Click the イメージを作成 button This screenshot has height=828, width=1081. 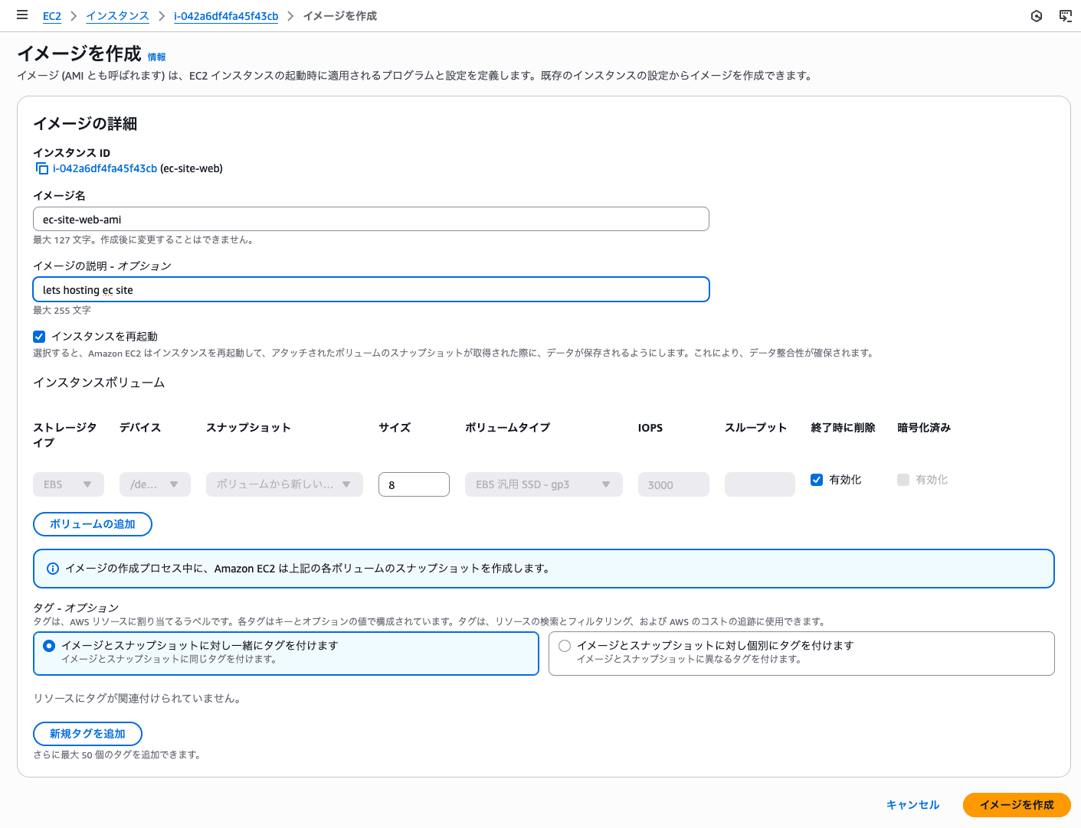(1017, 804)
